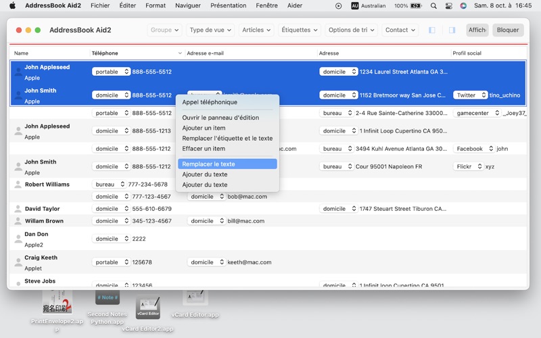Click the date and time in menu bar

pyautogui.click(x=502, y=5)
